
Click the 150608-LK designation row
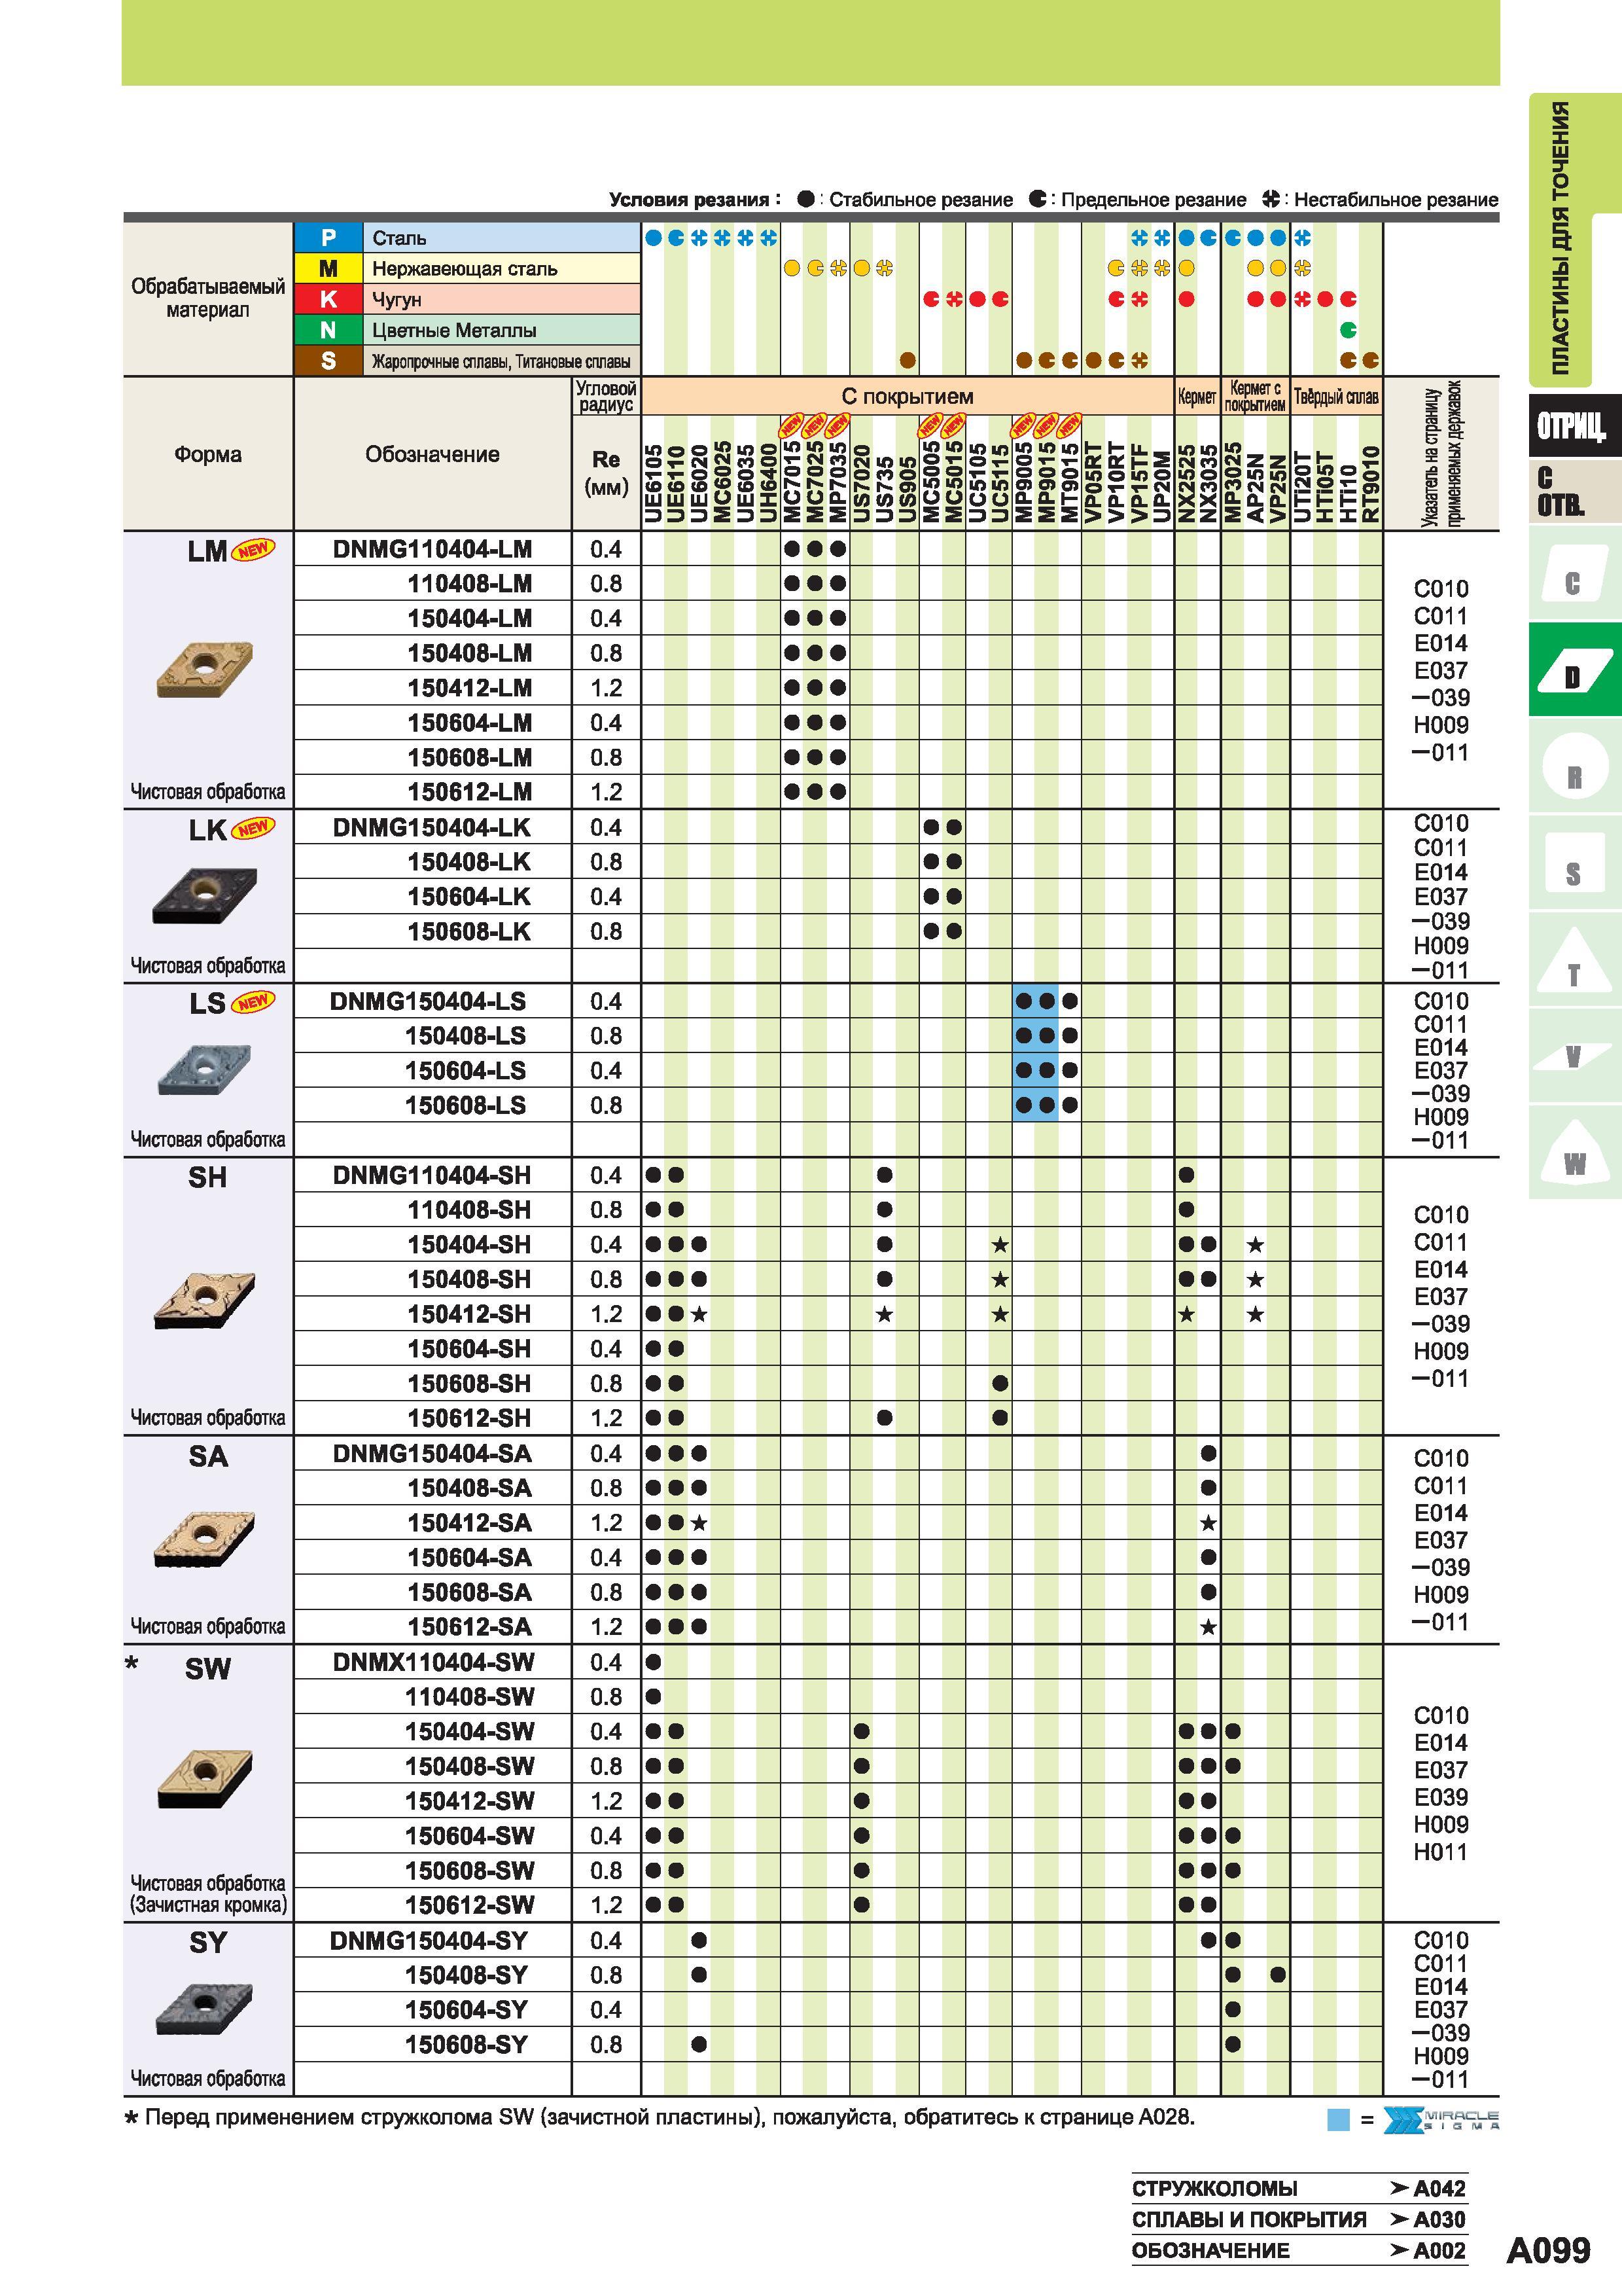(x=468, y=931)
